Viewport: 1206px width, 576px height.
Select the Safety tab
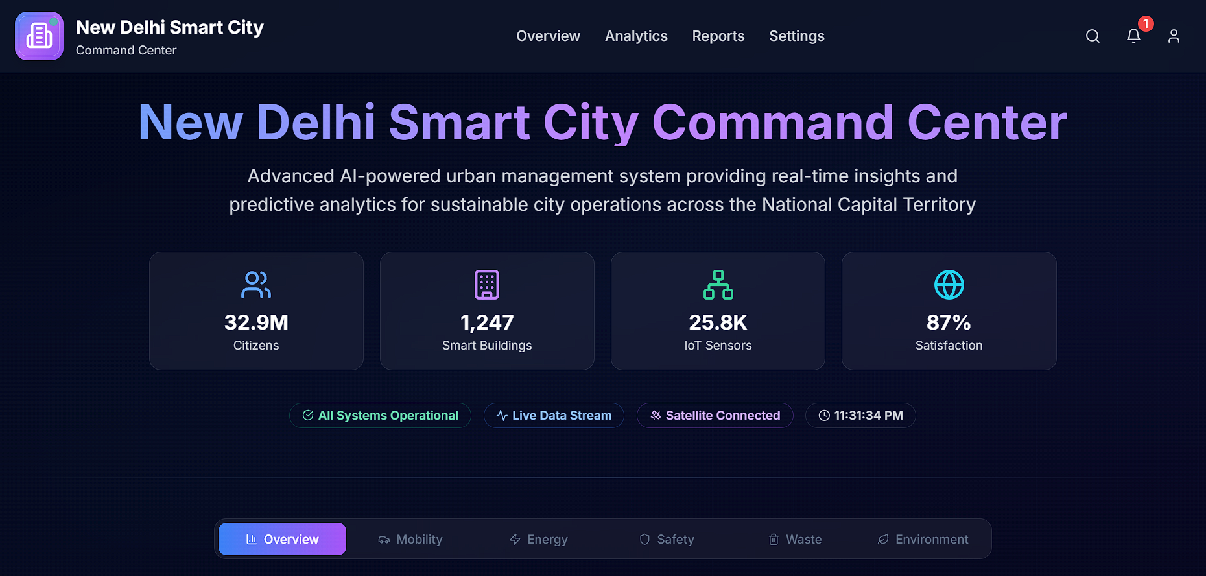click(x=667, y=539)
